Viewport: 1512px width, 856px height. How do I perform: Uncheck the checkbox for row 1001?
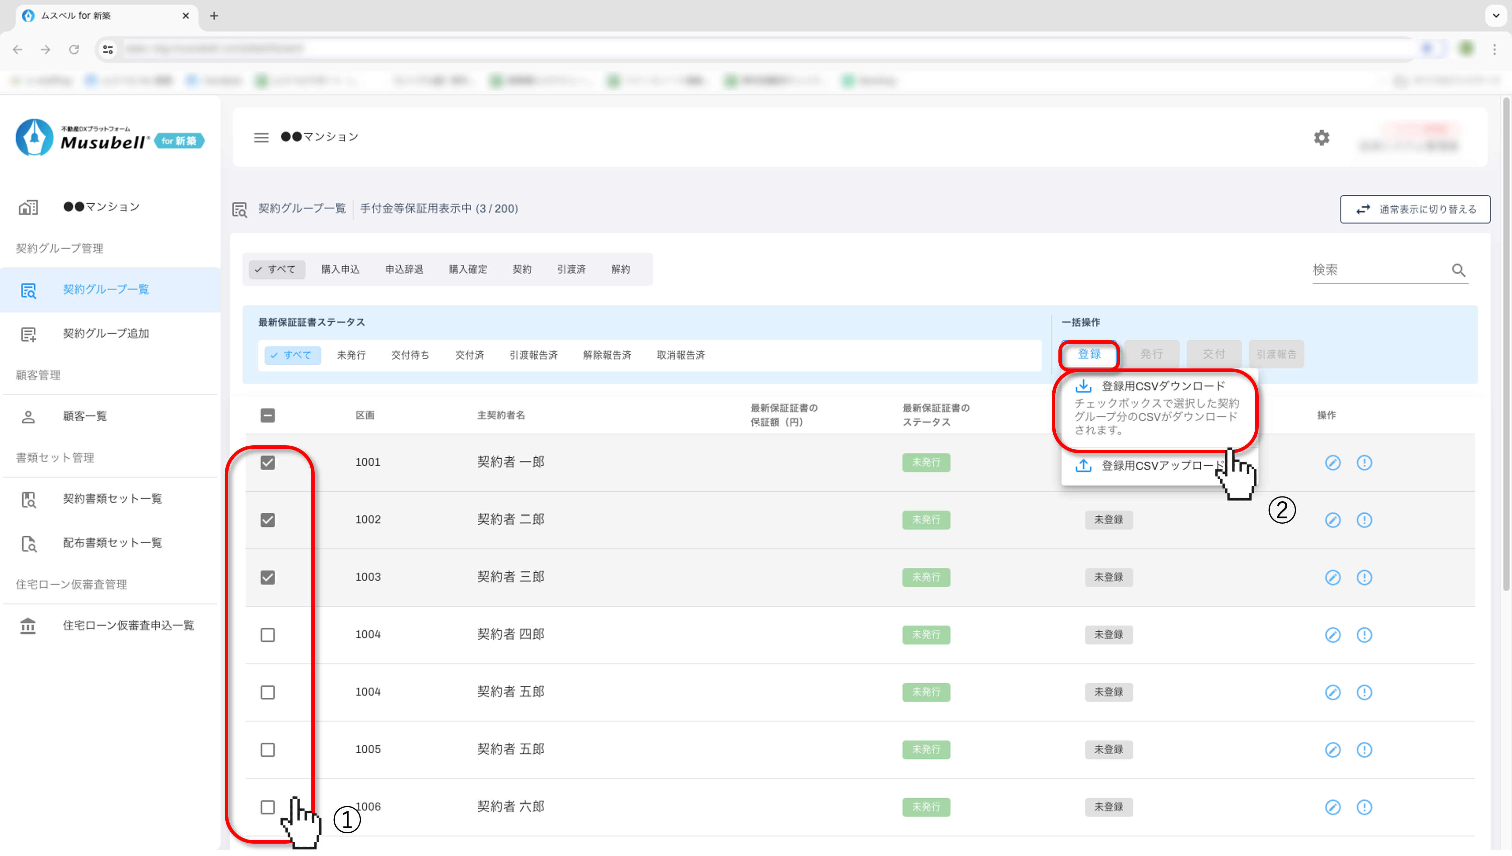coord(268,463)
